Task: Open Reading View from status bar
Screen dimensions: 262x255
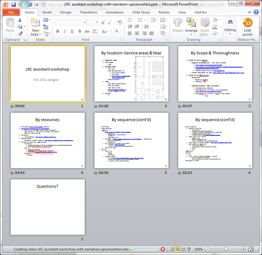Action: click(x=183, y=249)
